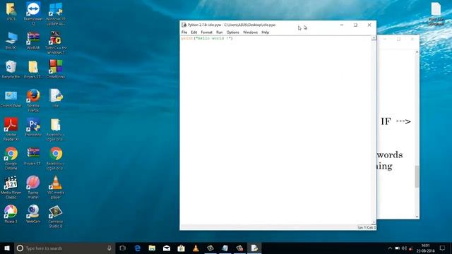The width and height of the screenshot is (452, 254).
Task: Select the Adobe Reader XI desktop icon
Action: [11, 129]
